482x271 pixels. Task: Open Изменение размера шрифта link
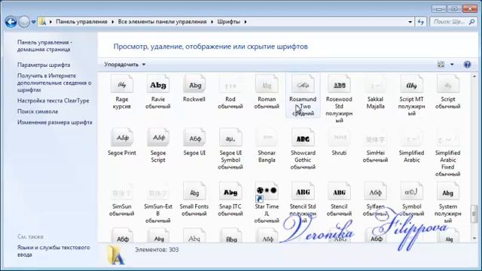(x=55, y=122)
